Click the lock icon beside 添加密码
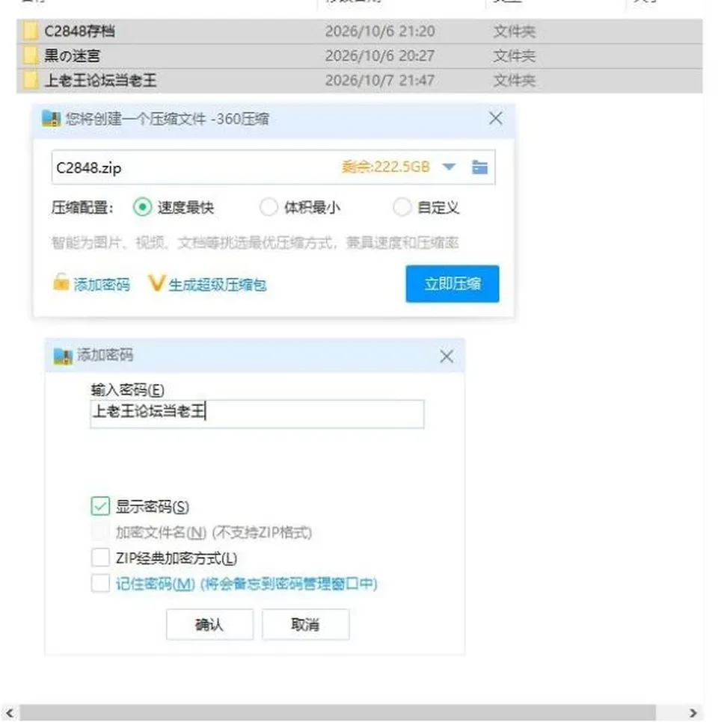 (x=61, y=283)
